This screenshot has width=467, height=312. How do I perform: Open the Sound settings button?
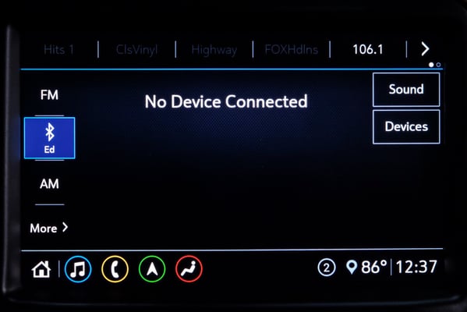click(x=406, y=90)
